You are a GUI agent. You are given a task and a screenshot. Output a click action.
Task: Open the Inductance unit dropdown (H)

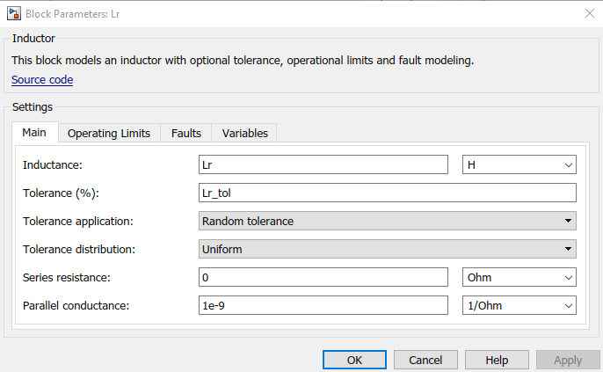pos(519,164)
